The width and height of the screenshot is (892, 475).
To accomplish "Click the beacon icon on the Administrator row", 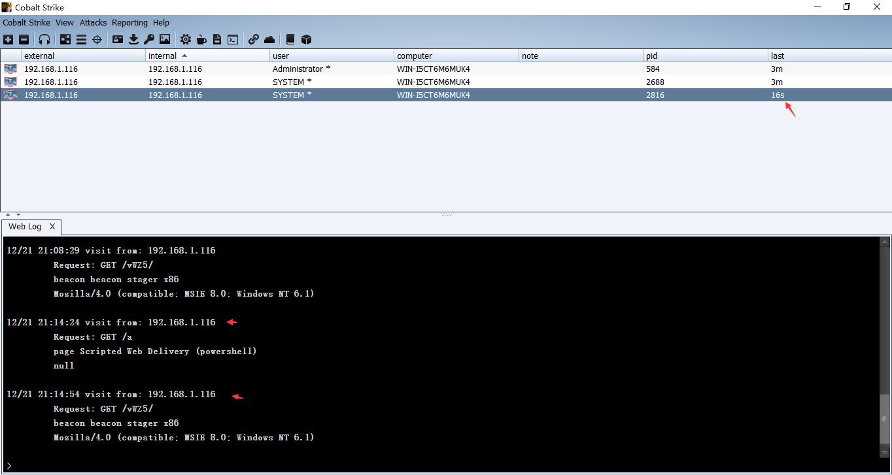I will (x=10, y=69).
